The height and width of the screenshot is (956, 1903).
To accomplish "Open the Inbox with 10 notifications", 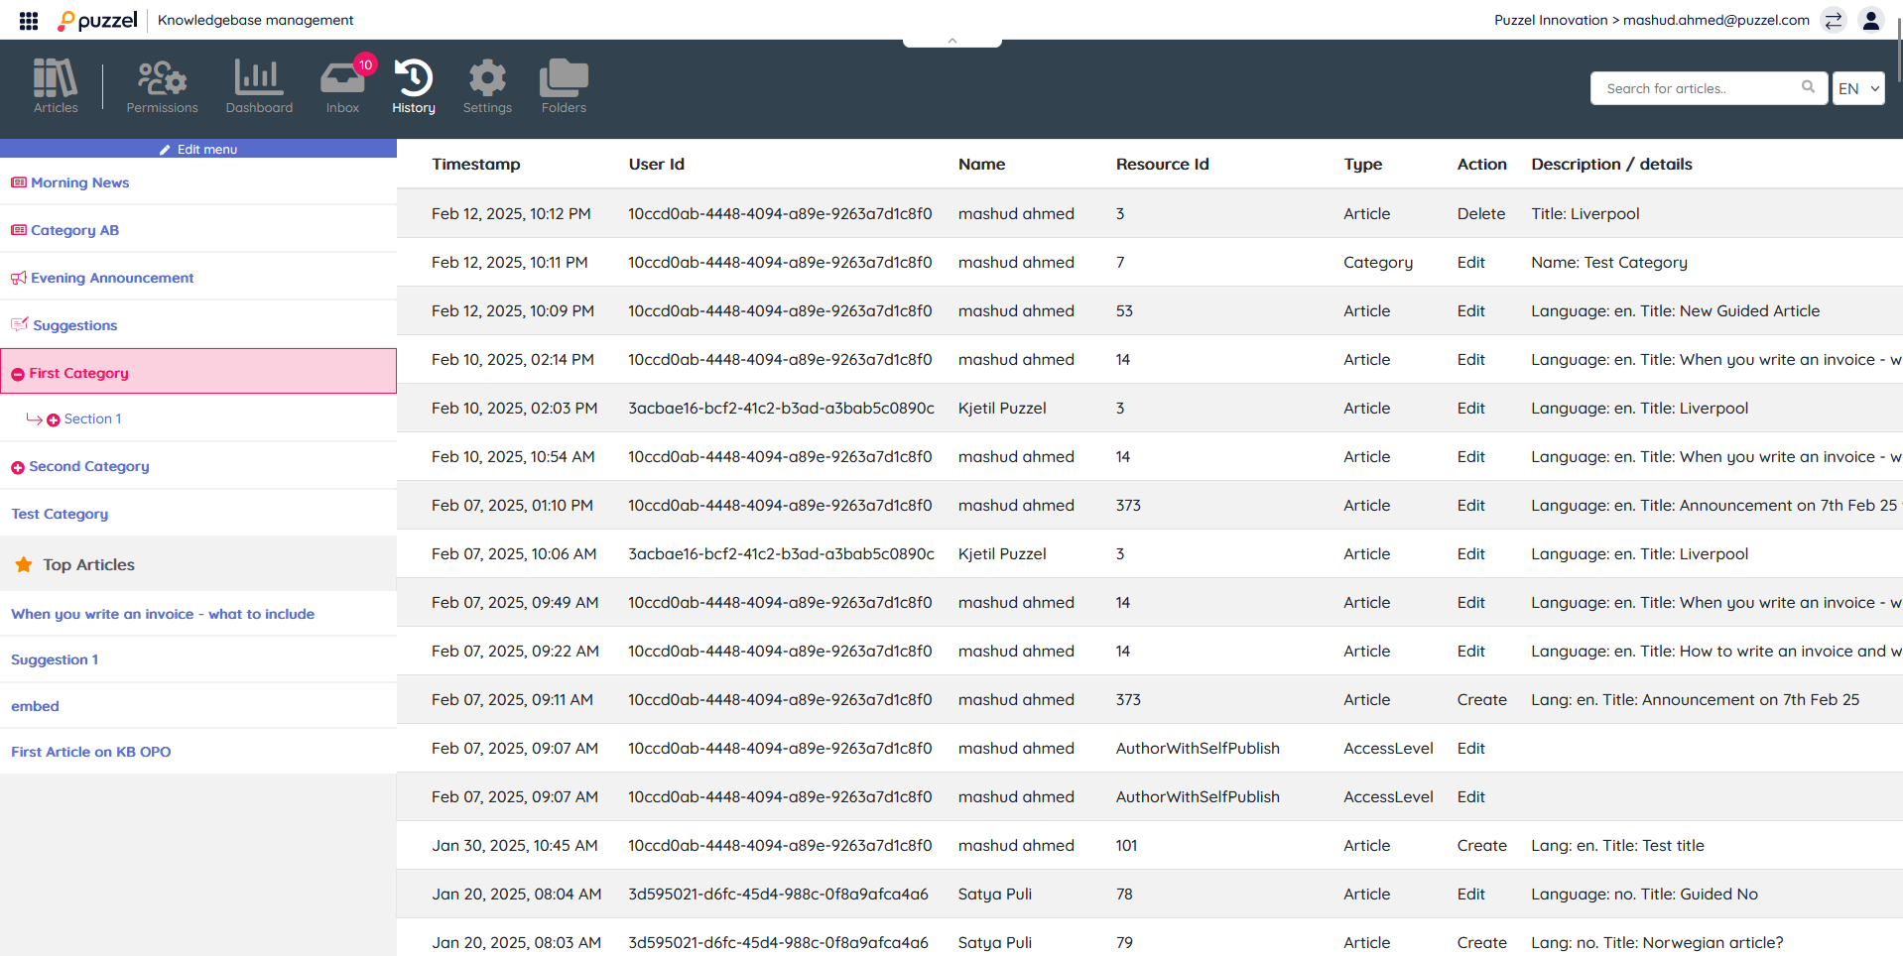I will click(342, 85).
